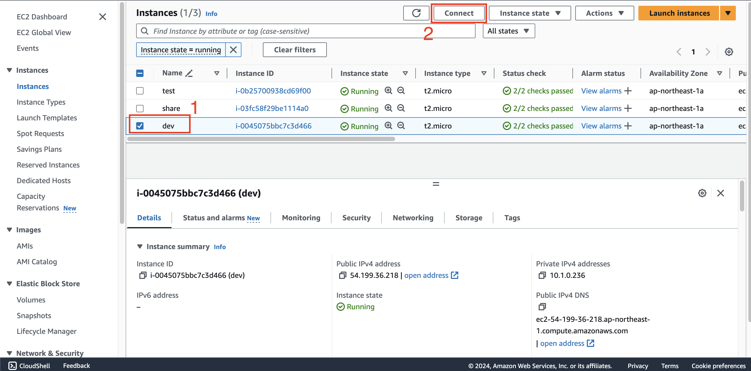Switch to the Networking tab

point(413,218)
